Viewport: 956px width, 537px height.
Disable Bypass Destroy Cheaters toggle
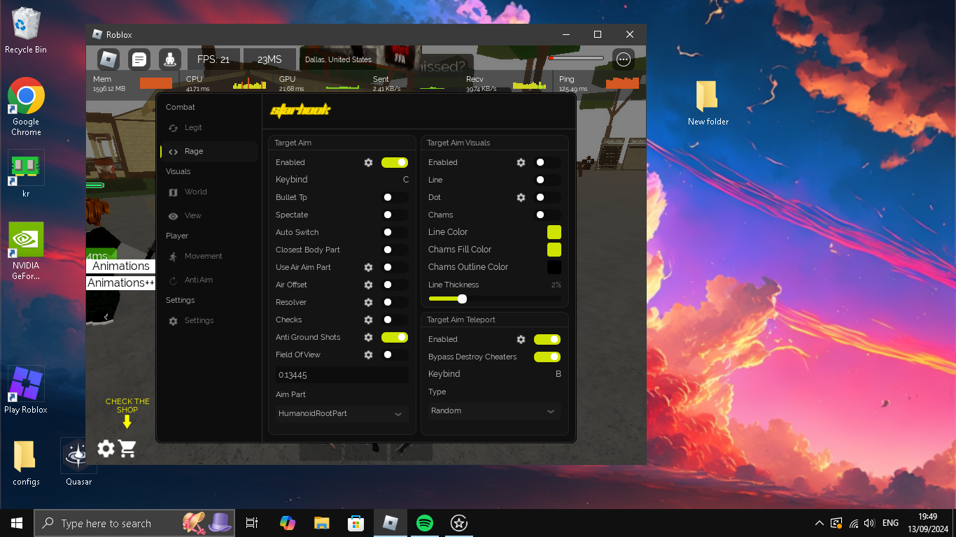(x=547, y=357)
